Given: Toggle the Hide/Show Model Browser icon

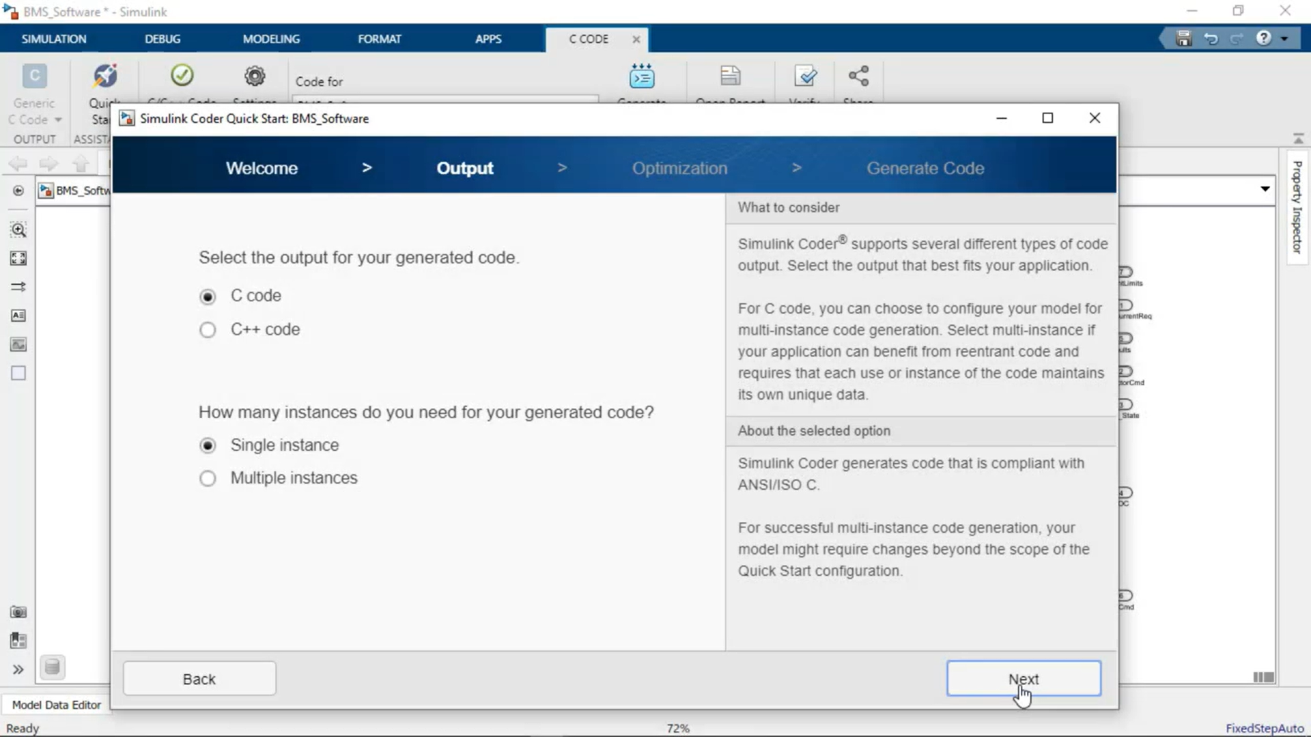Looking at the screenshot, I should tap(18, 191).
